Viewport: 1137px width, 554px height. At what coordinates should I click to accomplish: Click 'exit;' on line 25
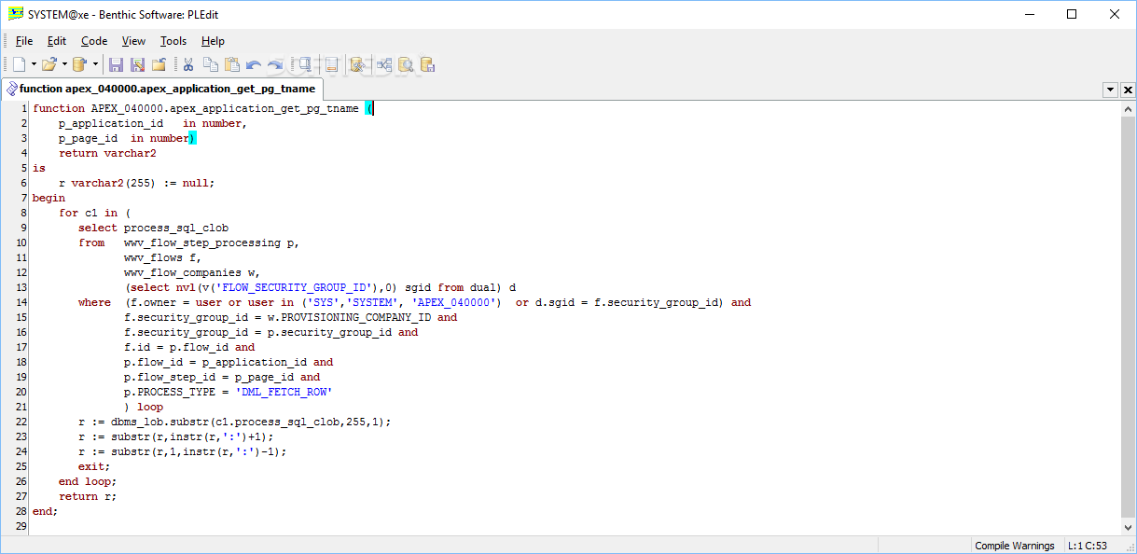coord(94,466)
